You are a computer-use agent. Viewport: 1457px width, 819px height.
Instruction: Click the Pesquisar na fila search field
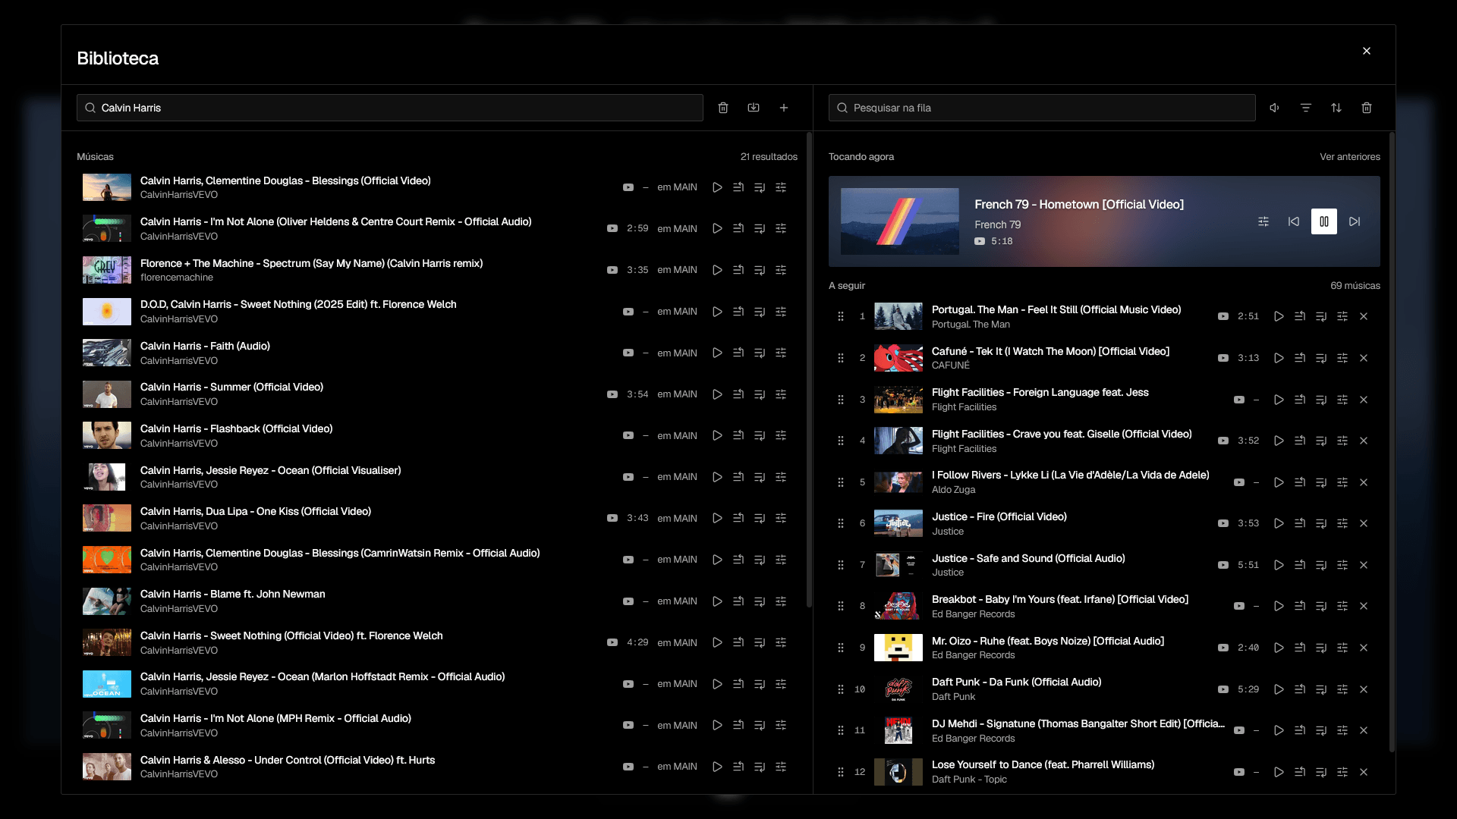[1042, 108]
